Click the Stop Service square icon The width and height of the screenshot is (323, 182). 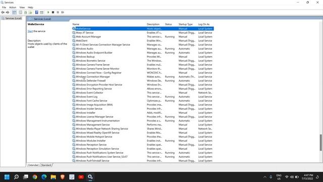pos(53,12)
